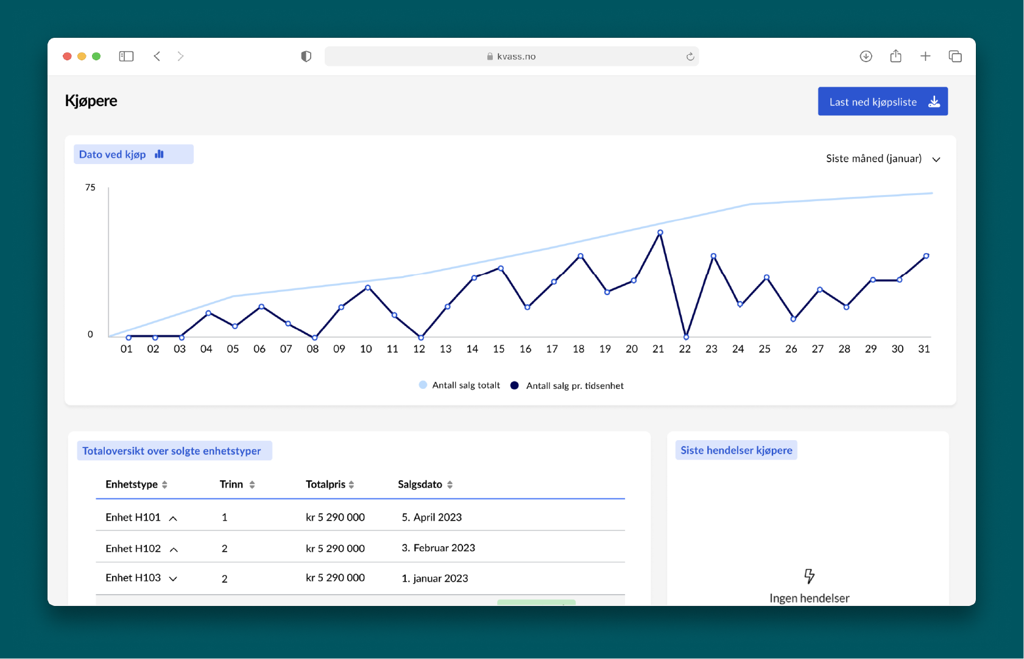Click the privacy shield icon

click(x=306, y=56)
